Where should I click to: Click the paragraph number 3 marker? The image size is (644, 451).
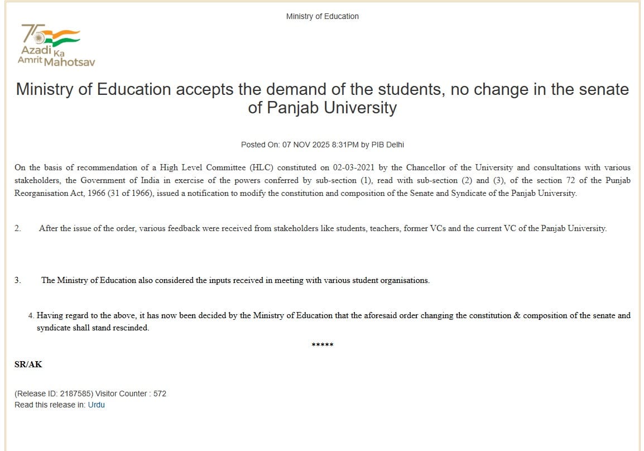17,280
